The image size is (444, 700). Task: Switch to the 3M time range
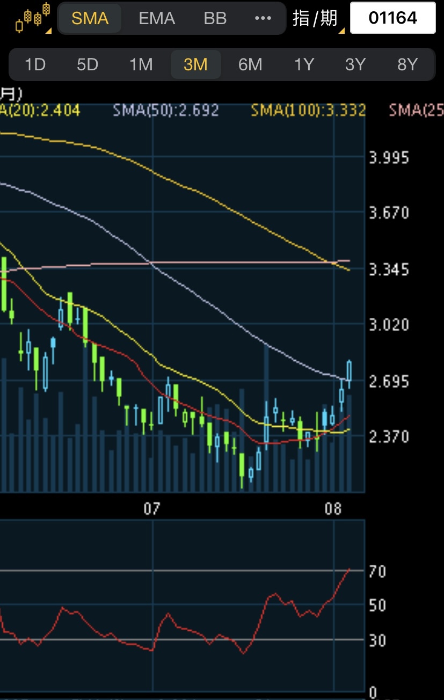195,65
